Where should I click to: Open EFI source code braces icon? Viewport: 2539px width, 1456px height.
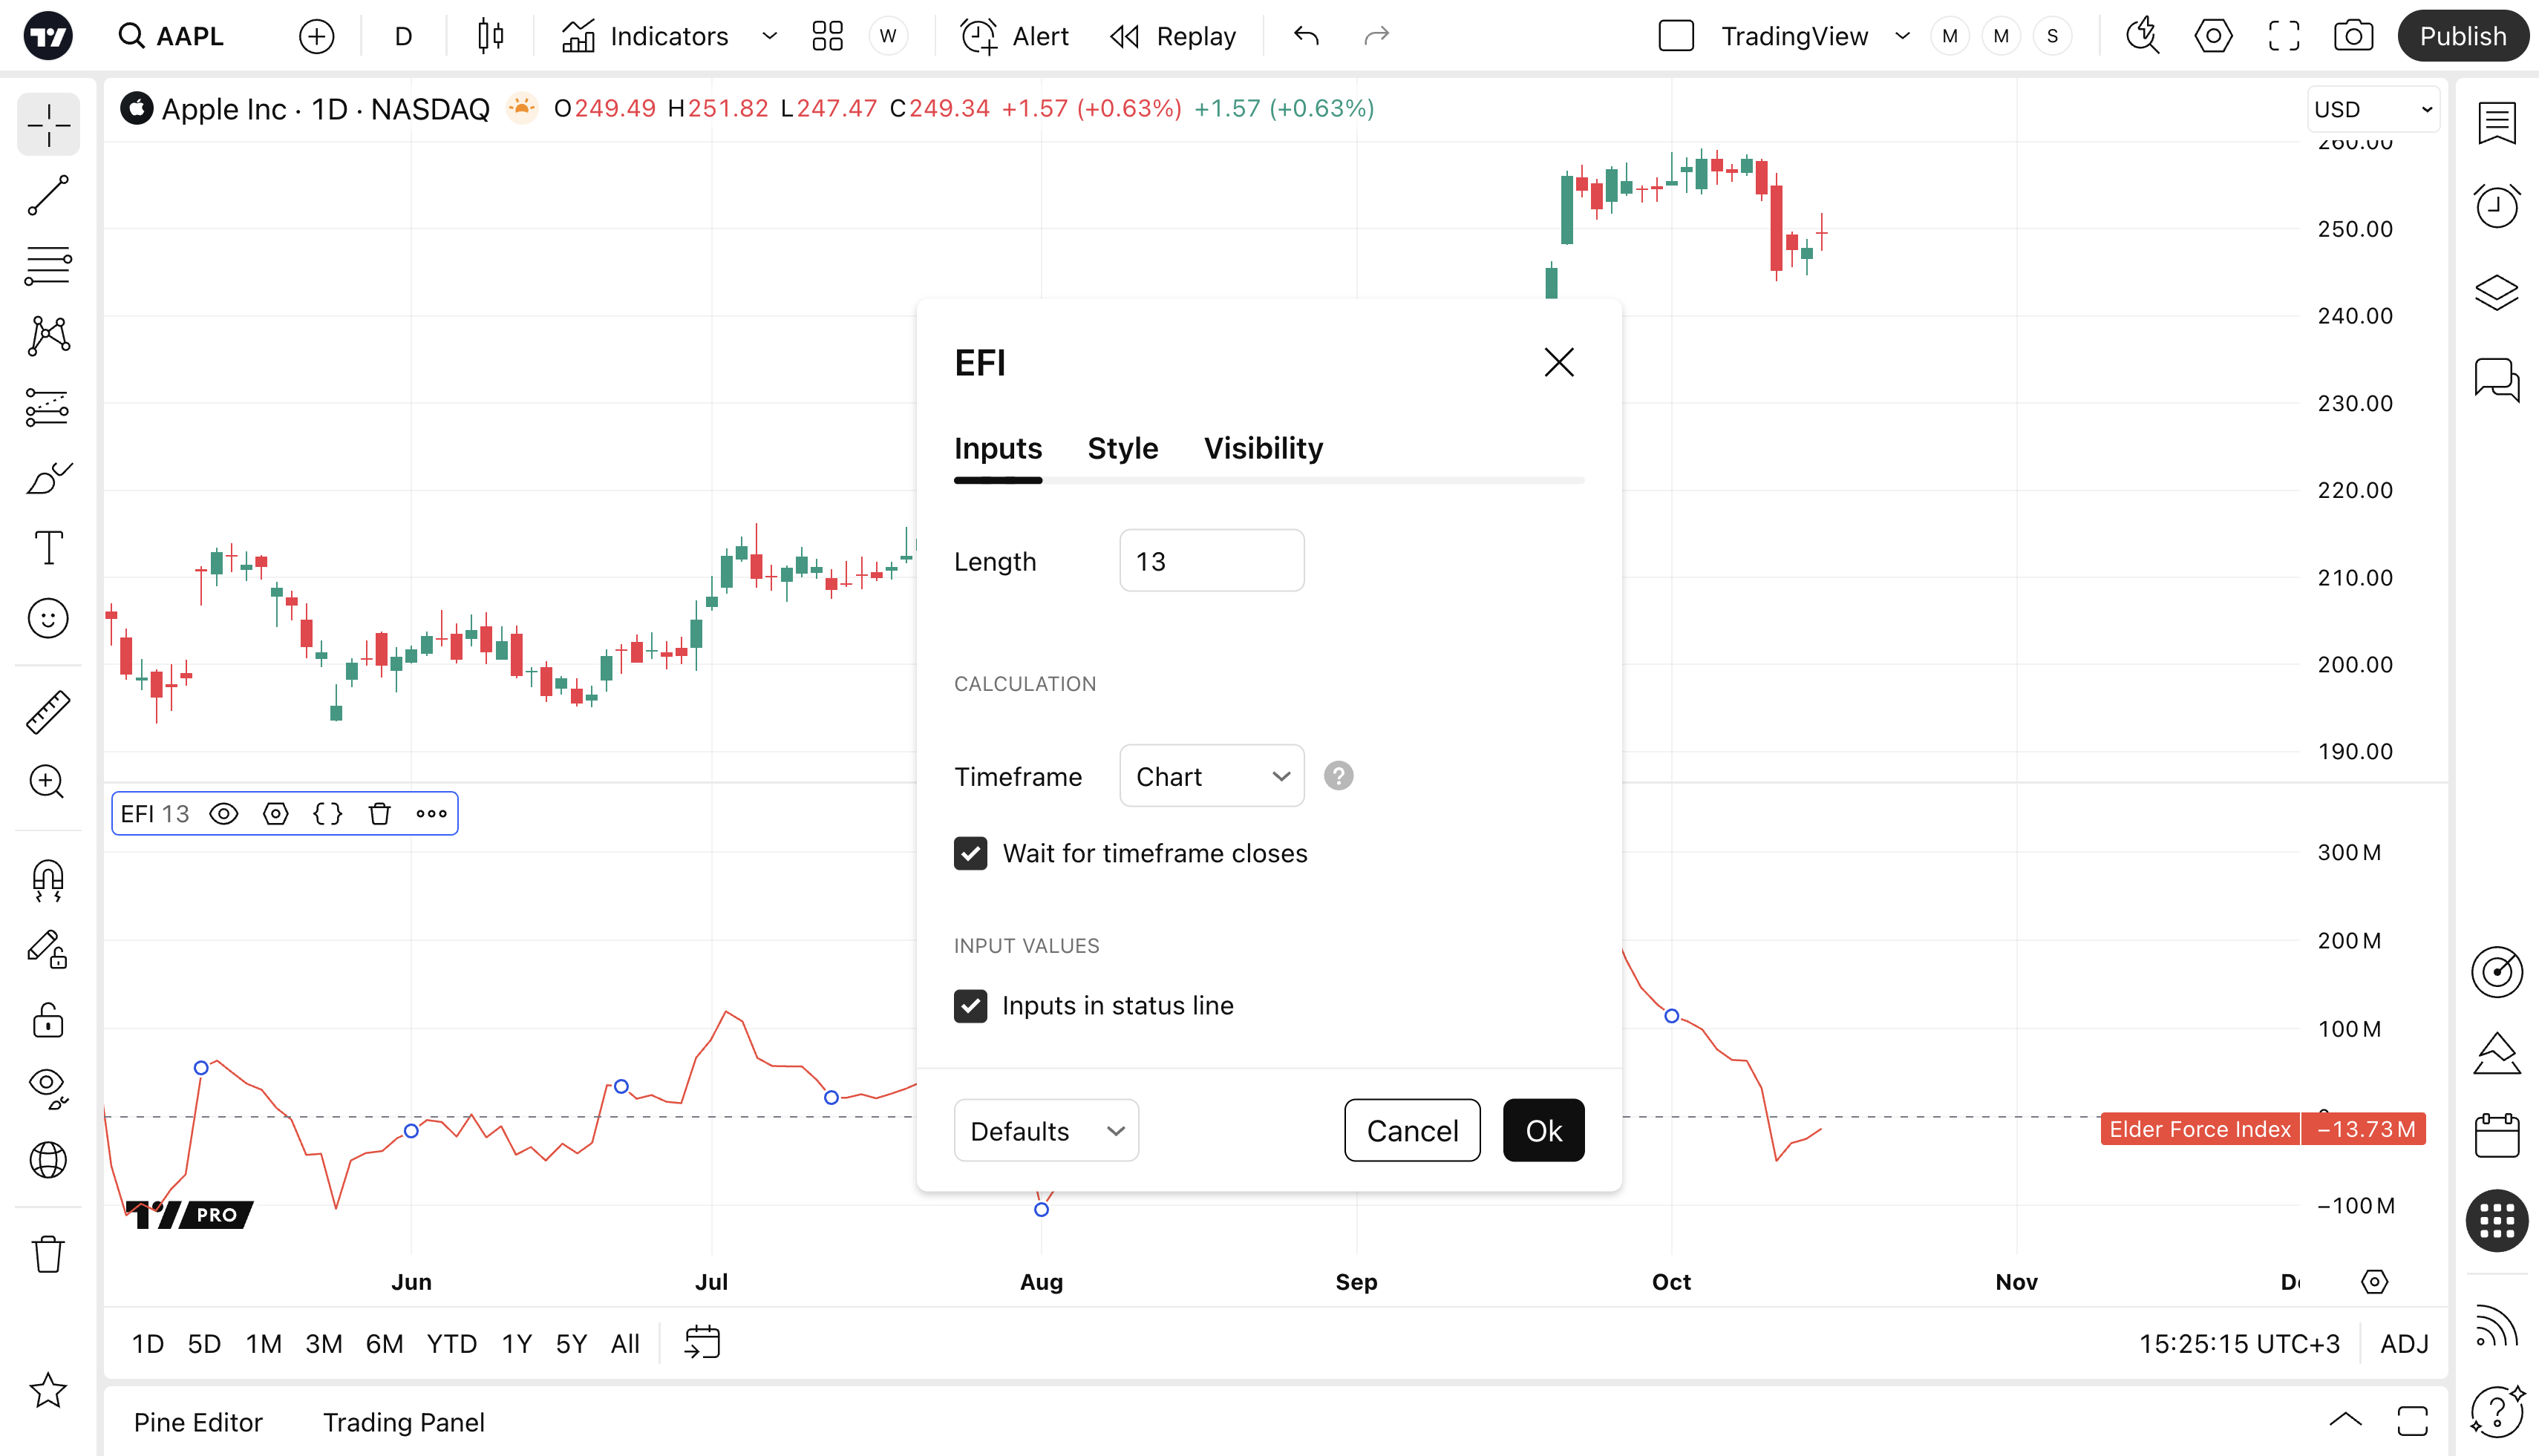tap(327, 814)
